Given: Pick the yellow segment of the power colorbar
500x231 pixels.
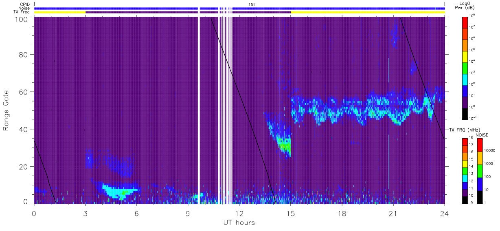Looking at the screenshot, I should [x=465, y=56].
